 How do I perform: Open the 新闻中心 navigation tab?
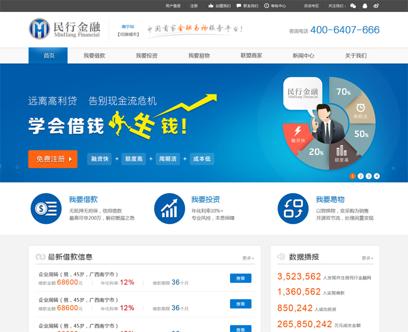[304, 56]
